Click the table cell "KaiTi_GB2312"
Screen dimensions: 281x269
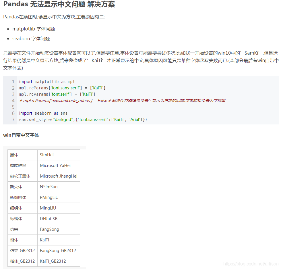click(x=59, y=261)
